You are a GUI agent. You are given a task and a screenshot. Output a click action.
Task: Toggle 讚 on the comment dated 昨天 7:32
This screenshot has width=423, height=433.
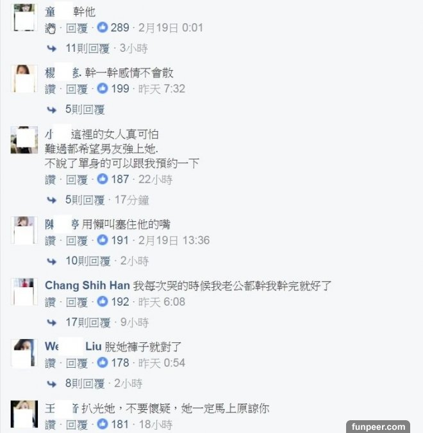pos(50,89)
